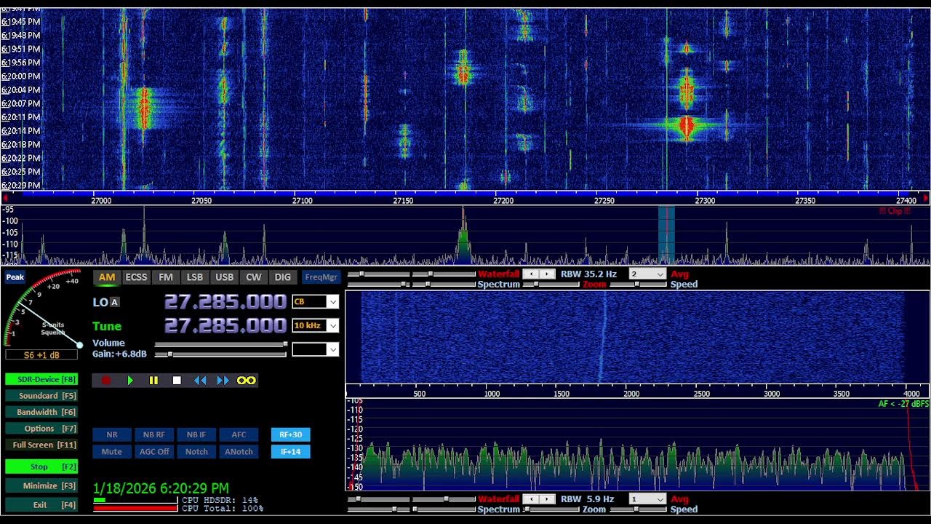Open the empty dropdown beside the Gain slider
Image resolution: width=931 pixels, height=524 pixels.
point(316,350)
